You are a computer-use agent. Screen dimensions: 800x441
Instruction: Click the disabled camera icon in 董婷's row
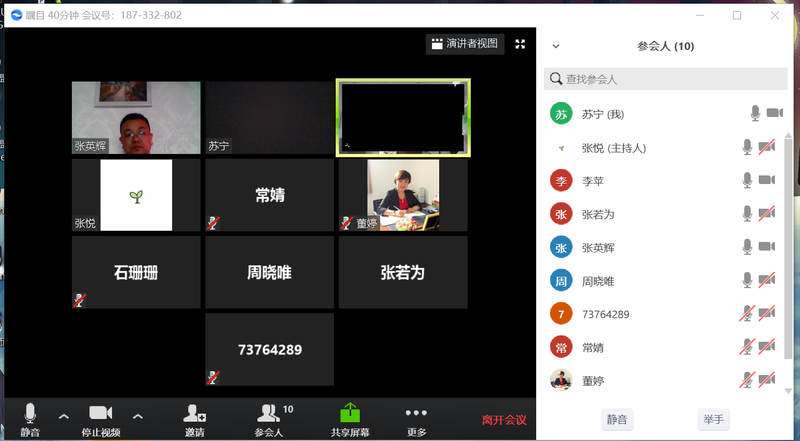pos(767,379)
